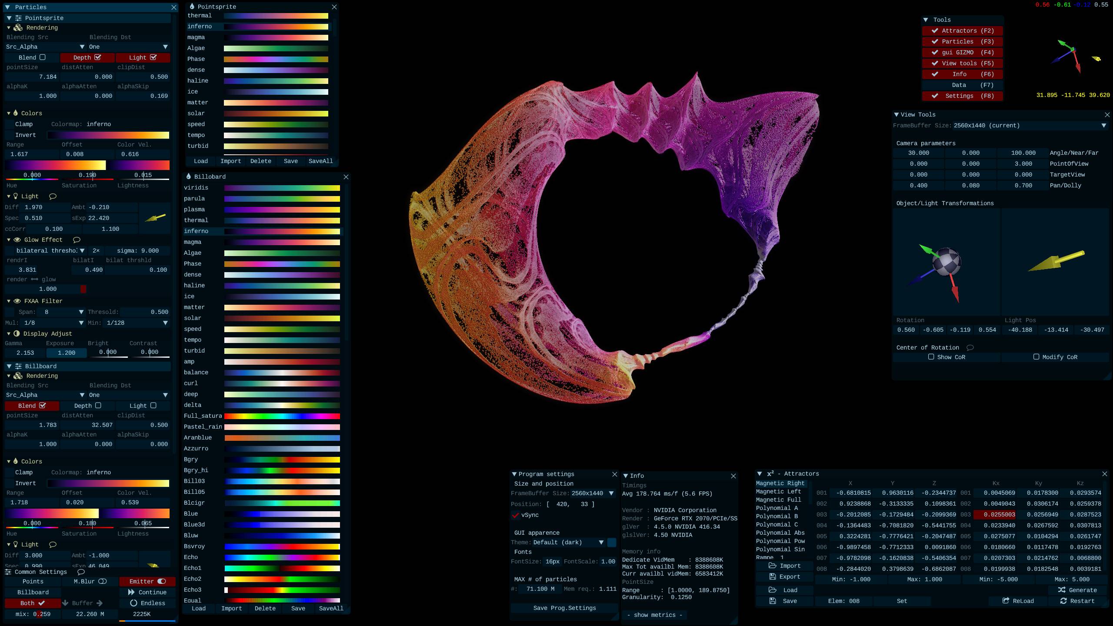Toggle Attractors (F2) in Tools menu
Image resolution: width=1113 pixels, height=626 pixels.
(x=962, y=31)
